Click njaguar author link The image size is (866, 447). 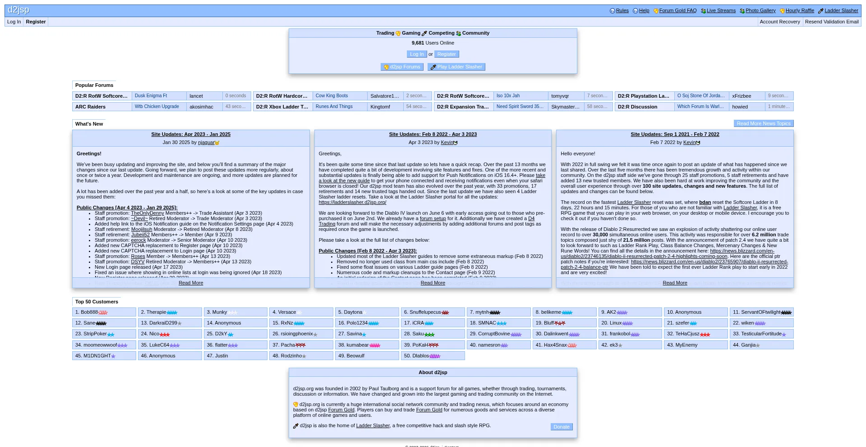click(206, 143)
